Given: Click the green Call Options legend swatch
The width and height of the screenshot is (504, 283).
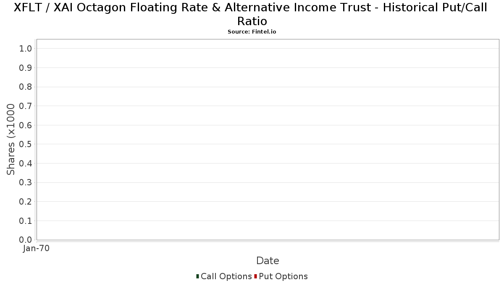Looking at the screenshot, I should pyautogui.click(x=197, y=276).
